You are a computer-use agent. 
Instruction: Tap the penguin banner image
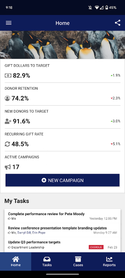[62, 45]
